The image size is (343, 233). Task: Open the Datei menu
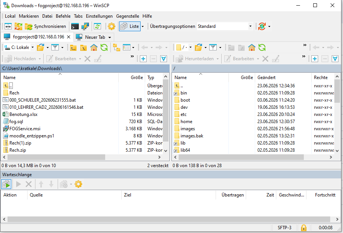pyautogui.click(x=47, y=16)
